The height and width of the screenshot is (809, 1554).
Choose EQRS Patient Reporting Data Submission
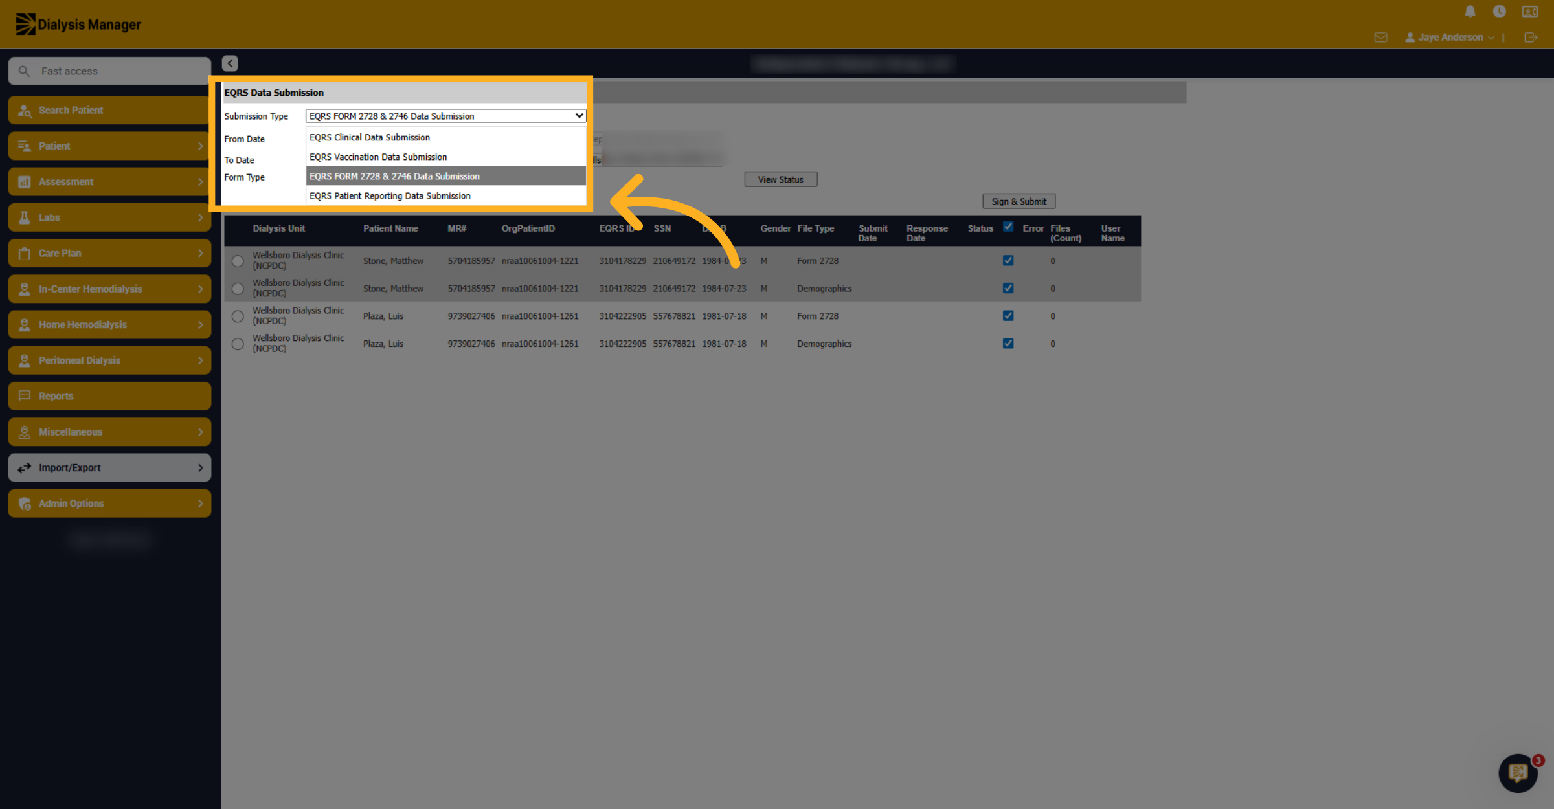coord(445,196)
